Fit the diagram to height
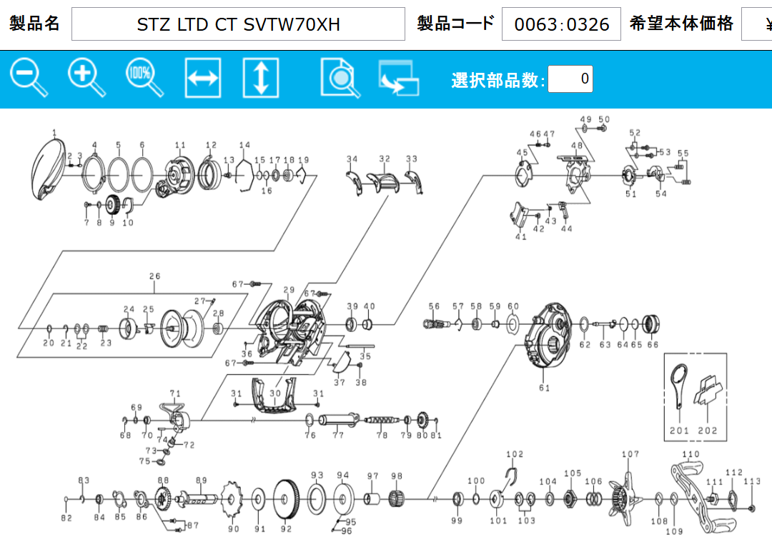Screen dimensions: 772x547 (260, 78)
